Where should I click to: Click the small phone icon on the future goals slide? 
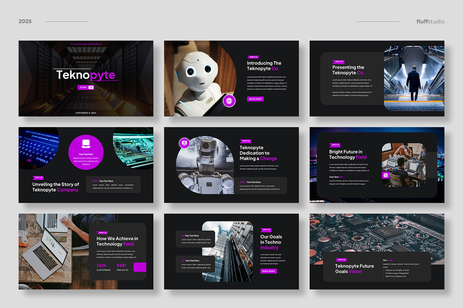386,175
